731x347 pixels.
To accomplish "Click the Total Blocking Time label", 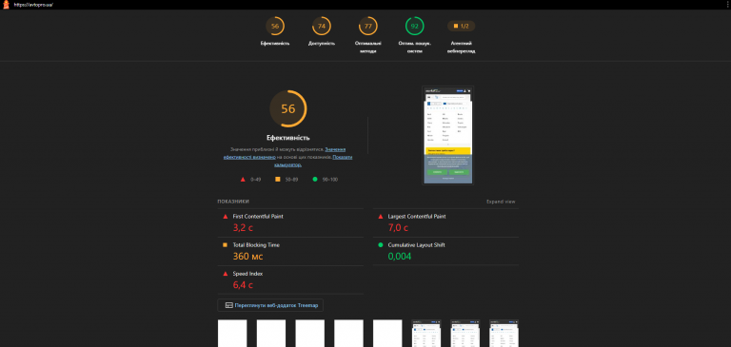I will pos(256,245).
